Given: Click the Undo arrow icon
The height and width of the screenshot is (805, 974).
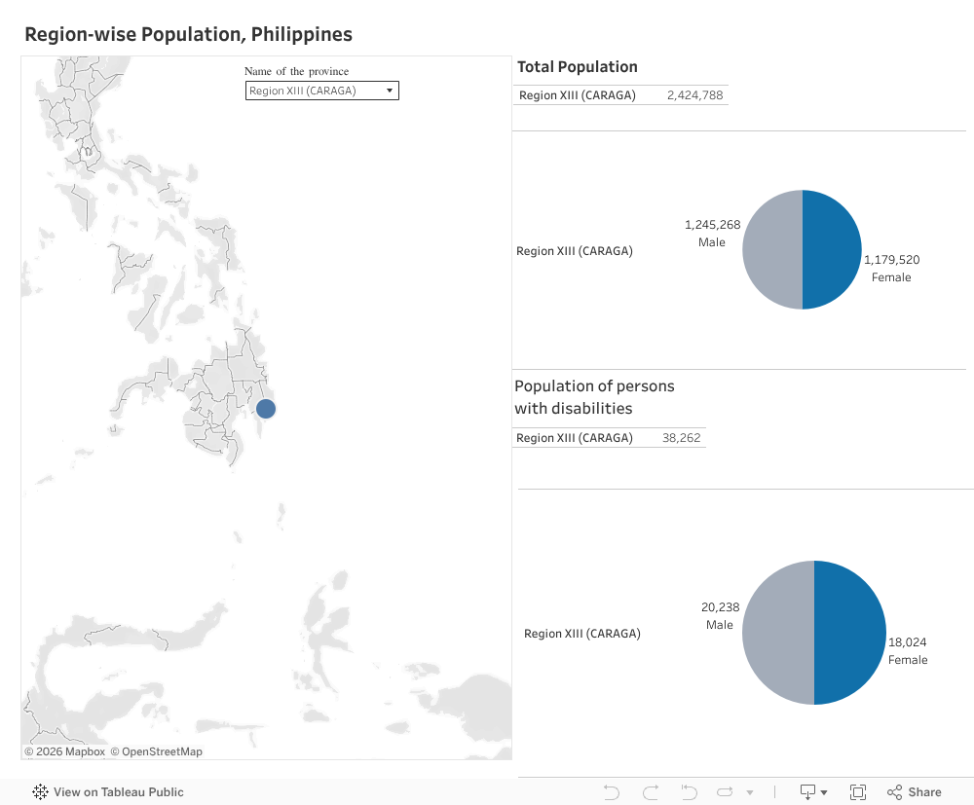Looking at the screenshot, I should pyautogui.click(x=611, y=791).
